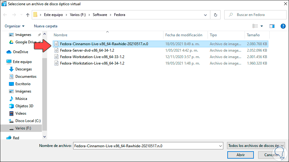The height and width of the screenshot is (162, 289).
Task: Open the view options dropdown arrow
Action: [262, 26]
